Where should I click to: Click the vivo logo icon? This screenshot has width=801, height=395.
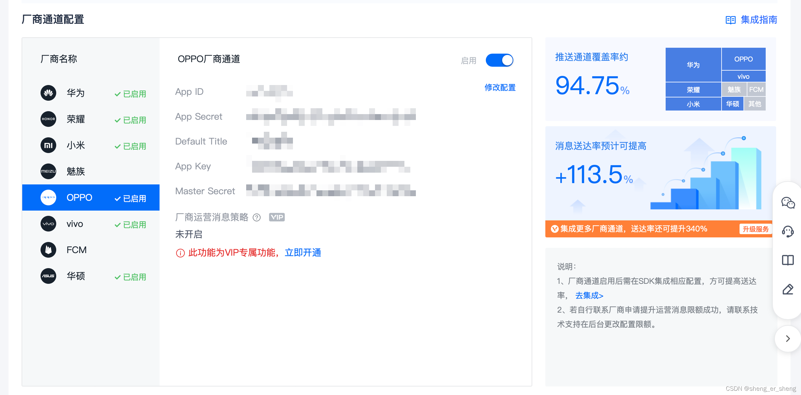[x=48, y=224]
